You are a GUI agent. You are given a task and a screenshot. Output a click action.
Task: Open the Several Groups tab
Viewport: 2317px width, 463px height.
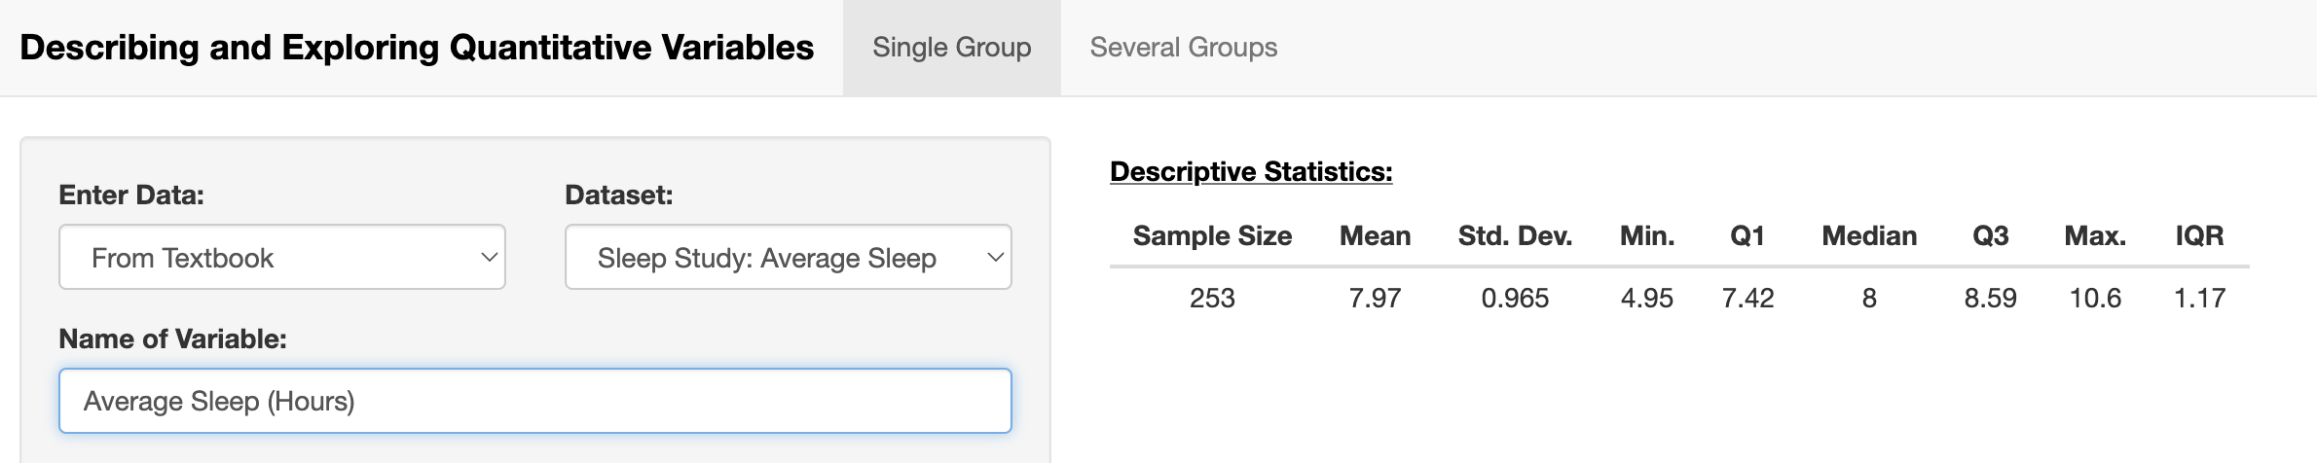[x=1183, y=48]
